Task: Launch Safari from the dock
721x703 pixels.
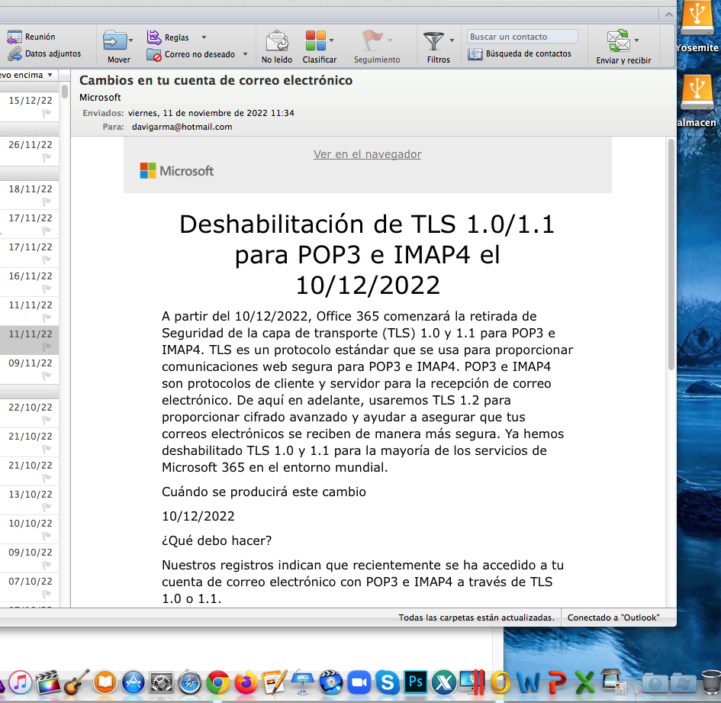Action: coord(190,682)
